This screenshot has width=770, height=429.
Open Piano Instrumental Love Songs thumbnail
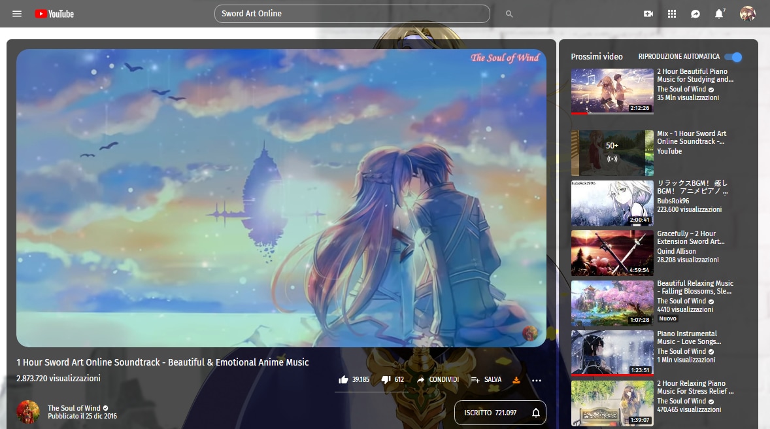click(x=612, y=353)
